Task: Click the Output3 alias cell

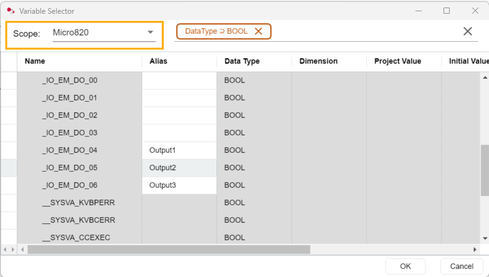Action: click(163, 185)
